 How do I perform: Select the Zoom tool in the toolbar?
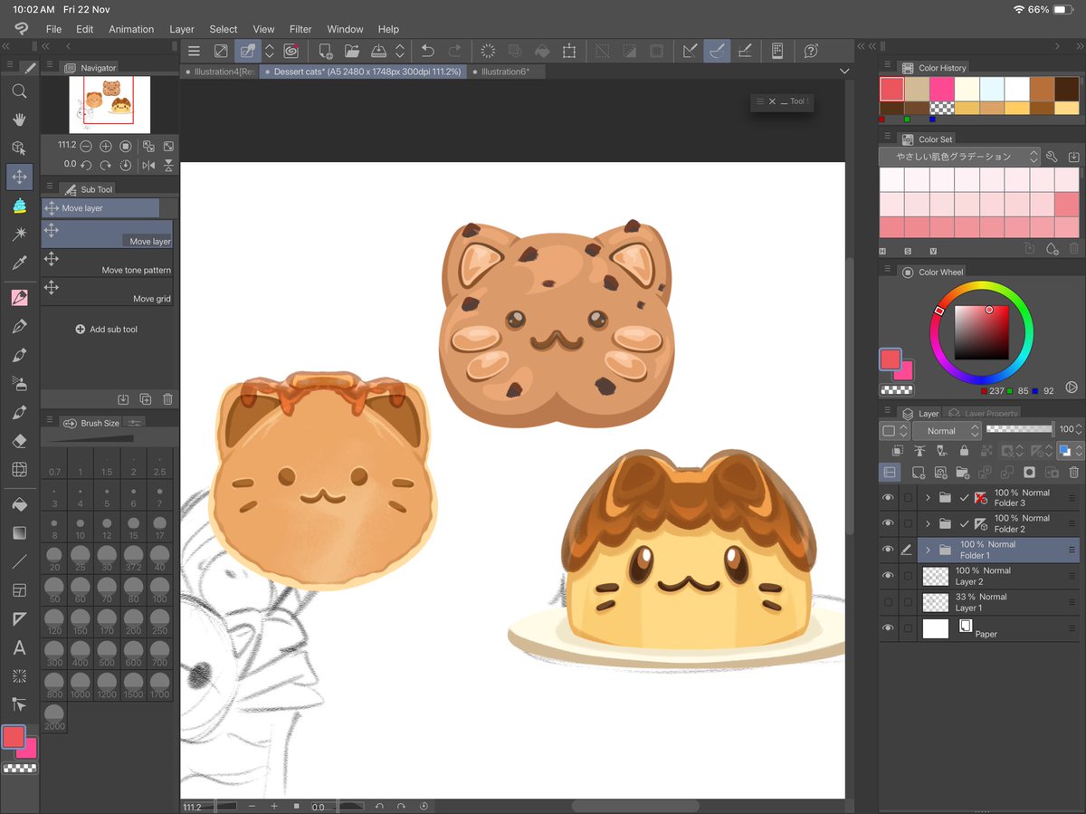[x=18, y=91]
